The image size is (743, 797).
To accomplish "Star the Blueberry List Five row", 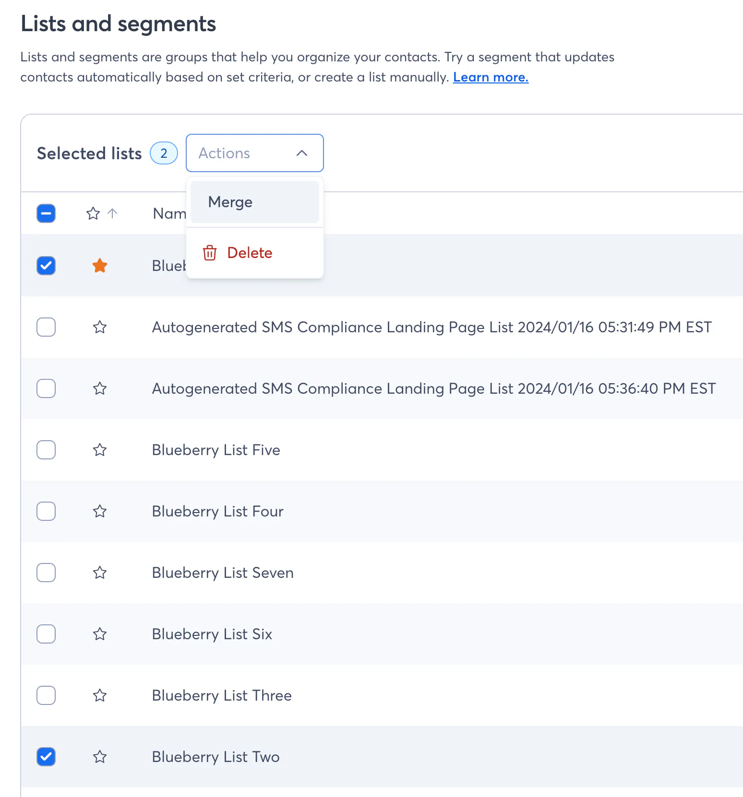I will [x=100, y=450].
